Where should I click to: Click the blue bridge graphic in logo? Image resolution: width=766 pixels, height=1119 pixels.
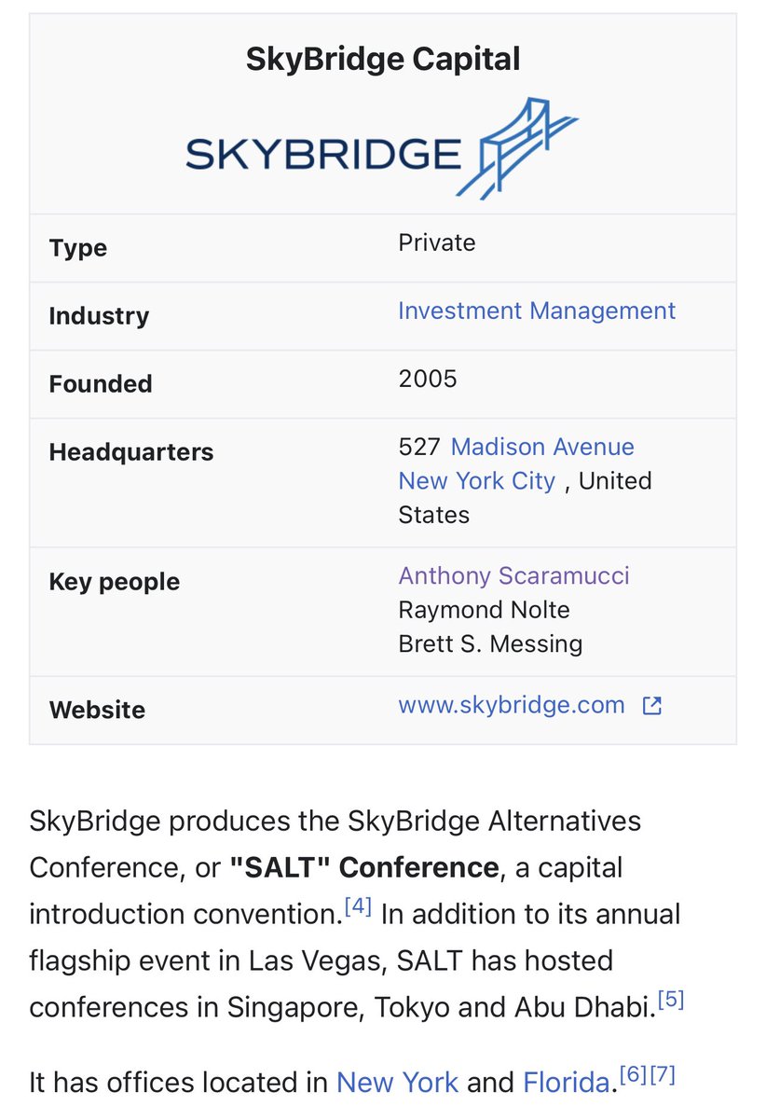click(526, 149)
